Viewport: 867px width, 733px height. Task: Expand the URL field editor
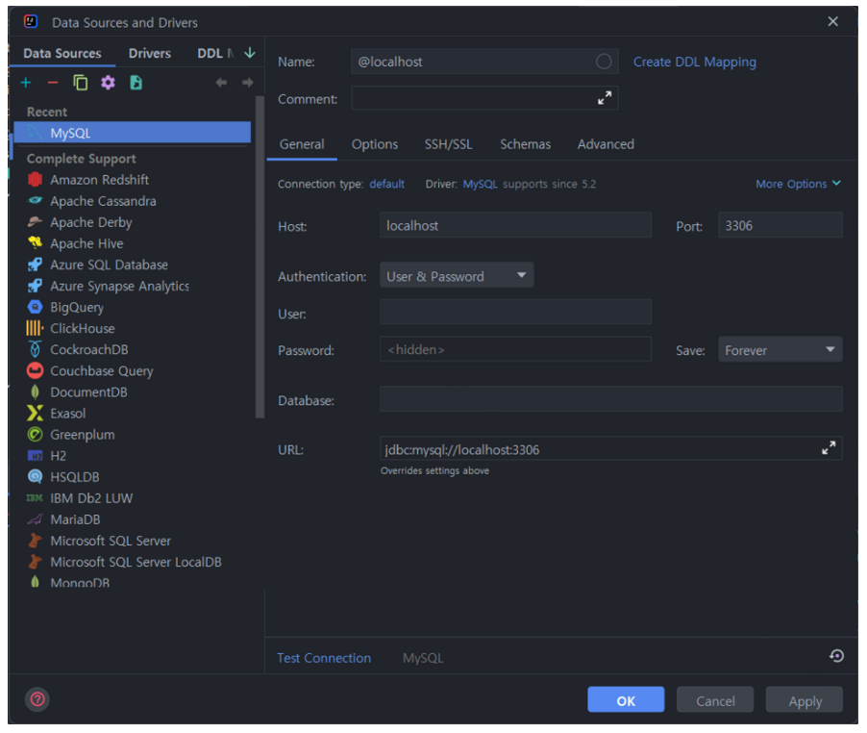(x=829, y=448)
